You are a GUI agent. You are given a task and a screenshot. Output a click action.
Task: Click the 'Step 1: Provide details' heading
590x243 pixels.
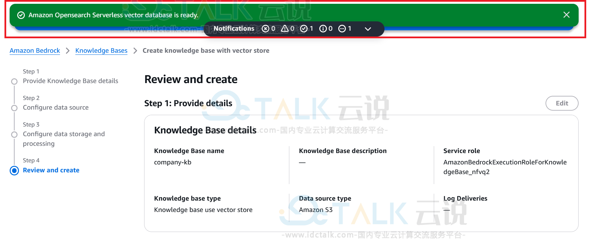point(188,103)
